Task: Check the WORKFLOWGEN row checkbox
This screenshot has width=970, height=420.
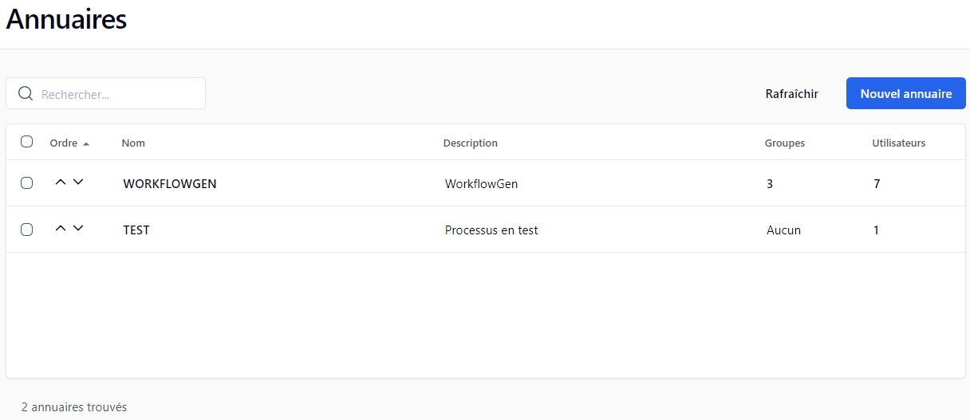Action: 27,183
